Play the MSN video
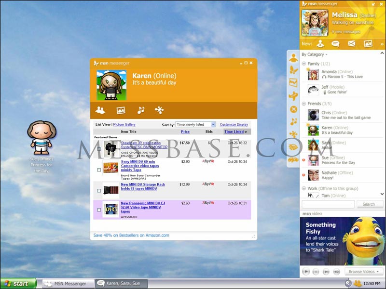 (x=306, y=272)
